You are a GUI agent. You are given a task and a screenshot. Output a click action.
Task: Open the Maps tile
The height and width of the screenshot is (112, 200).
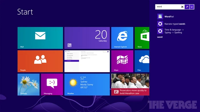122,61
